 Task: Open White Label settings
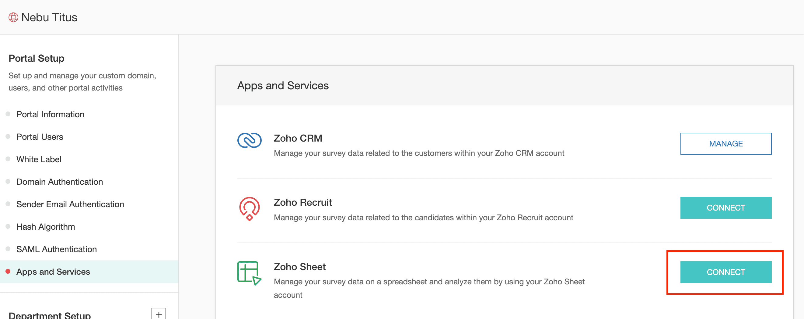[39, 159]
